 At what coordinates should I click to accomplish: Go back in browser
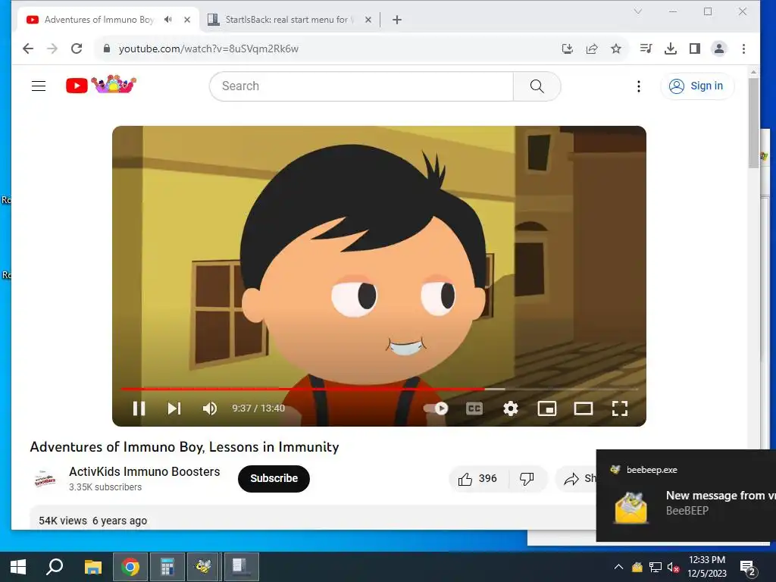[x=28, y=48]
